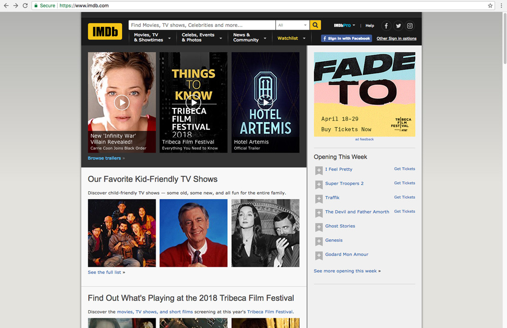
Task: Play the Infinity War villain video
Action: click(122, 102)
